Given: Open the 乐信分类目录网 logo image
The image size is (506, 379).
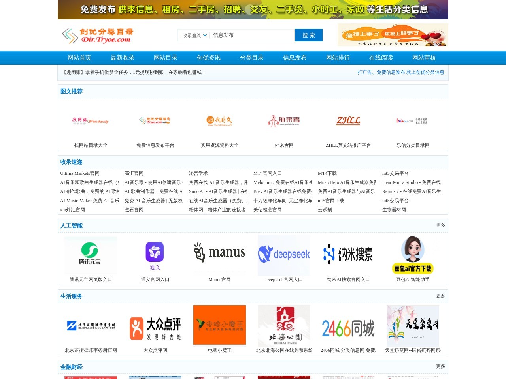Looking at the screenshot, I should [x=413, y=121].
